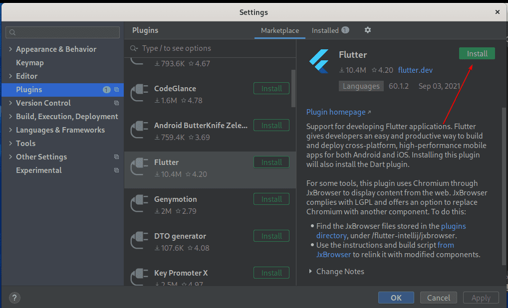Screen dimensions: 508x308
Task: Click the Key Promoter X plugin icon
Action: tap(139, 277)
